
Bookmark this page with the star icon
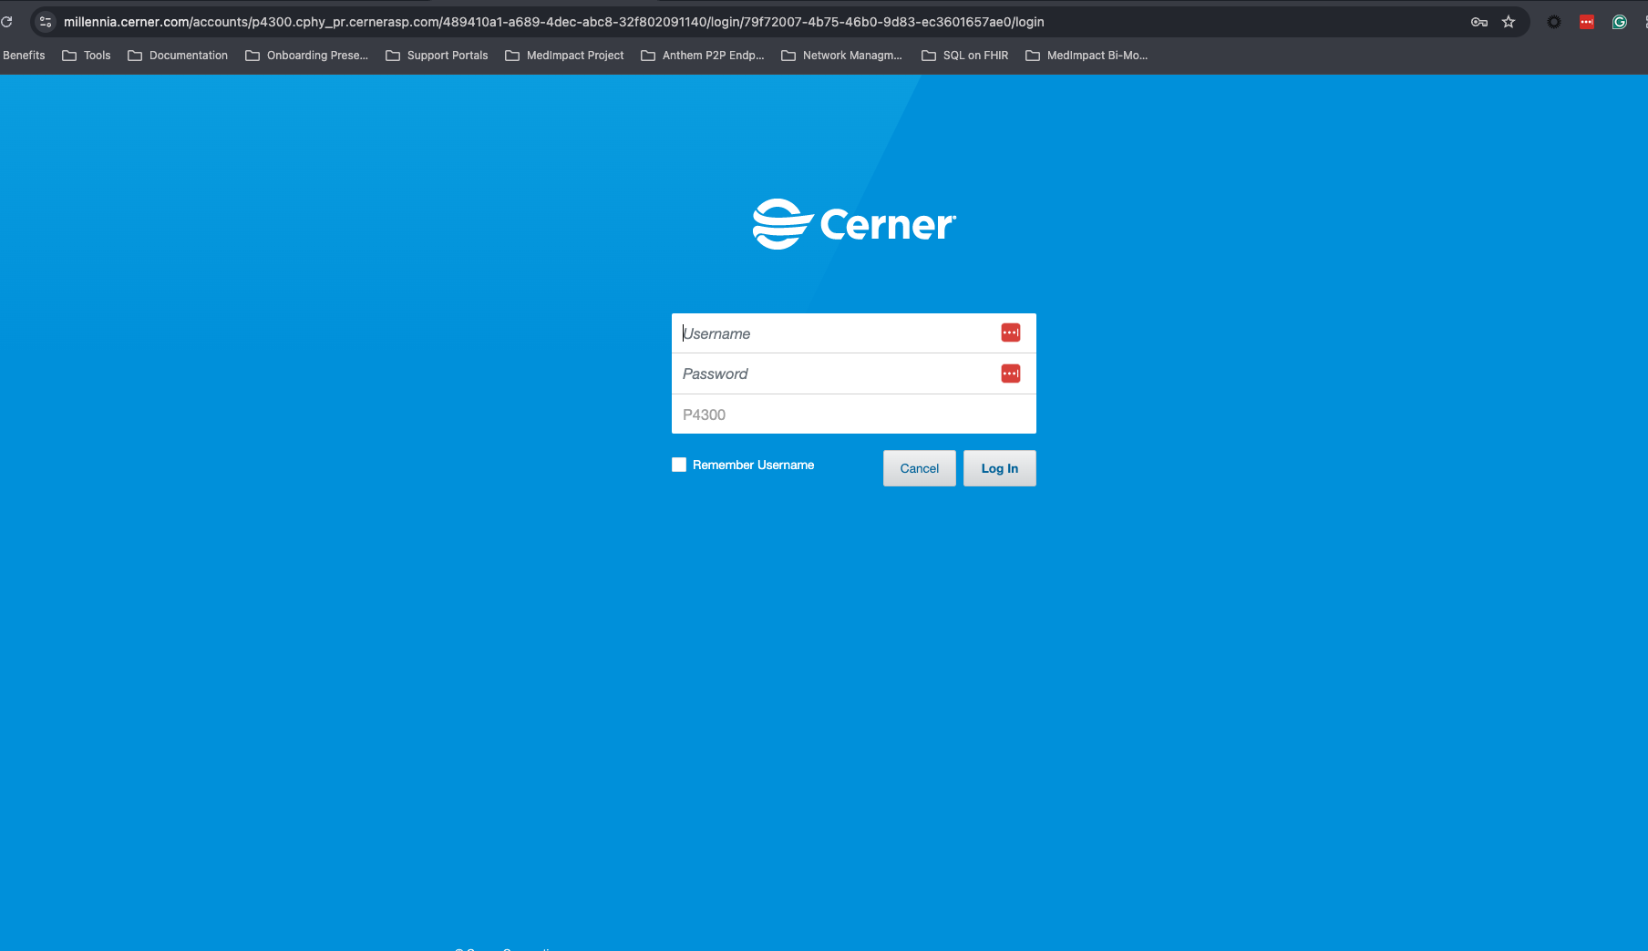click(x=1509, y=22)
